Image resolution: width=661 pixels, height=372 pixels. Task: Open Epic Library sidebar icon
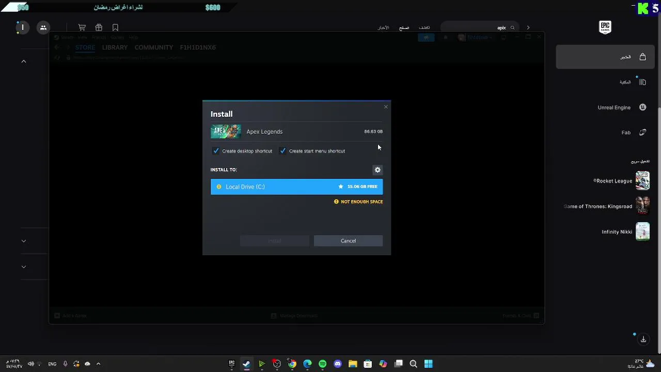pyautogui.click(x=642, y=82)
